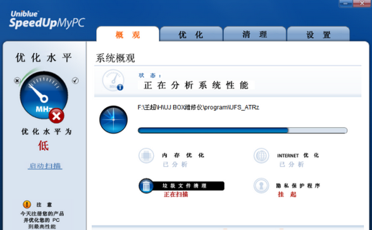Click the MHz optimization level gauge
Image resolution: width=372 pixels, height=230 pixels.
click(44, 95)
